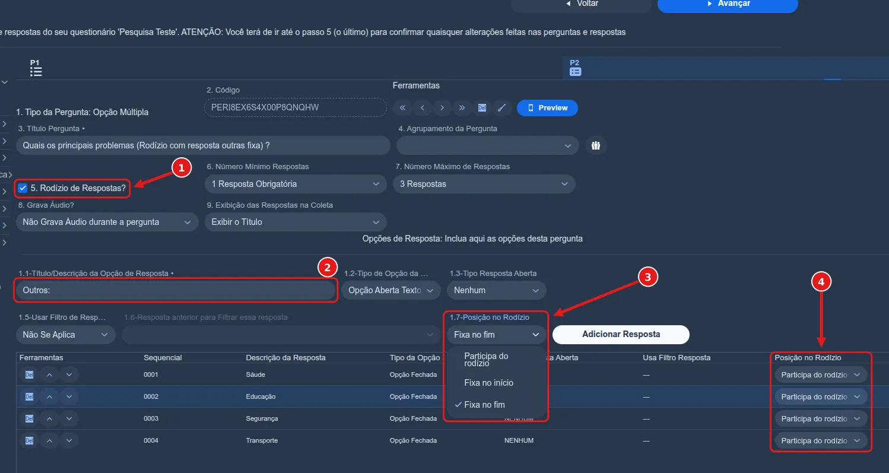Click the Avançar button
The height and width of the screenshot is (473, 889).
(728, 4)
